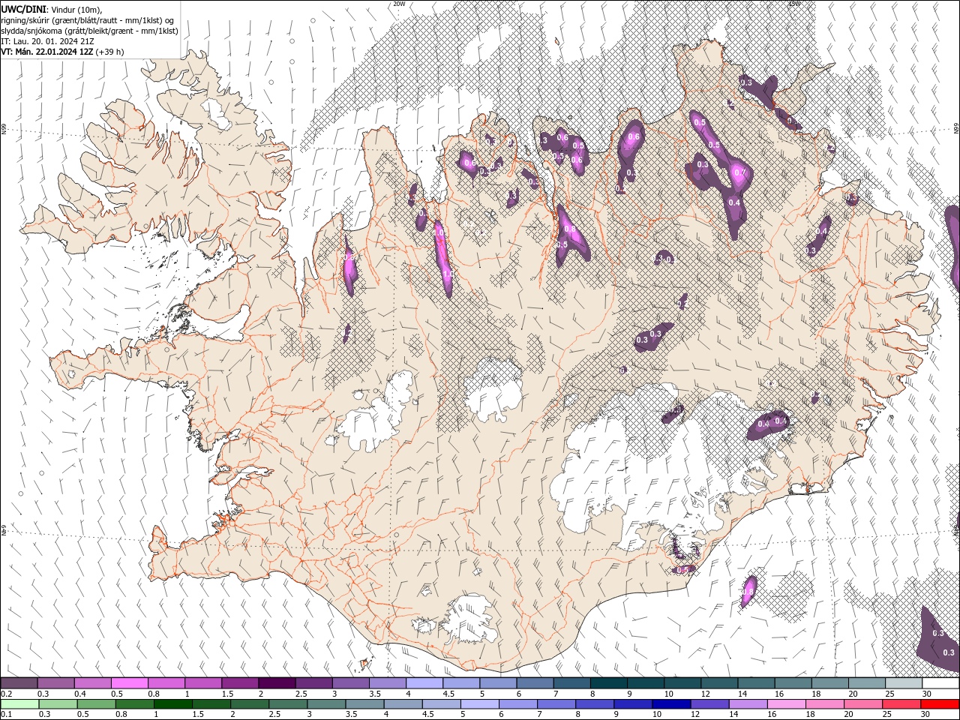
Task: Select the 3 swatch in the upper snow legend
Action: coord(349,683)
